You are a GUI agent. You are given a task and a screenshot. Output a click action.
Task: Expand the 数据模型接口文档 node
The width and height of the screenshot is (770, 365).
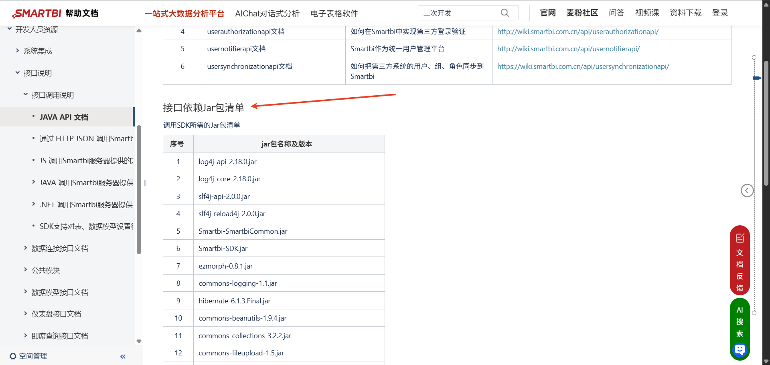[x=26, y=292]
